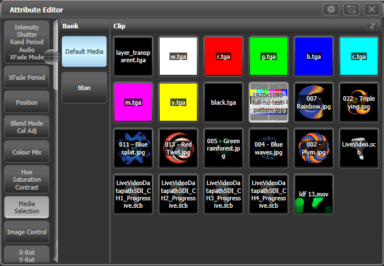Viewport: 384px width, 266px height.
Task: Pick the 005 - Green rainforest.jpg clip
Action: point(223,148)
